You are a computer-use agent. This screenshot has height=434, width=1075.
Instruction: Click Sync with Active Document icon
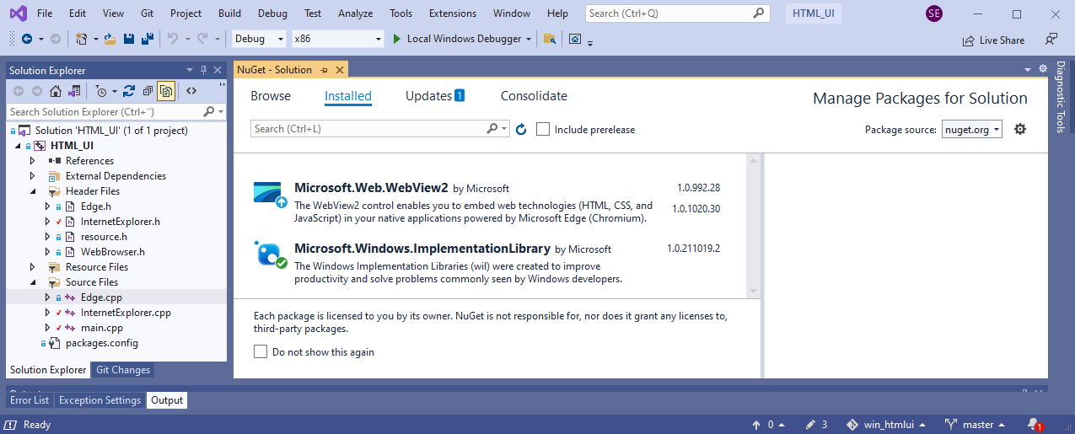tap(129, 91)
